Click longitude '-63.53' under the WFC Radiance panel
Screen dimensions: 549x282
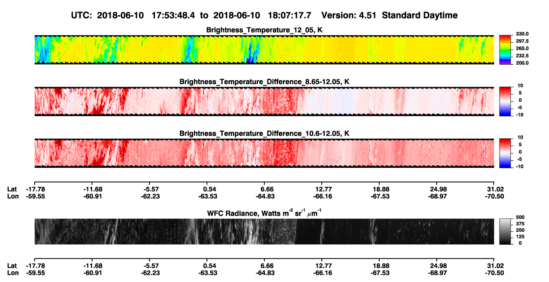[208, 273]
